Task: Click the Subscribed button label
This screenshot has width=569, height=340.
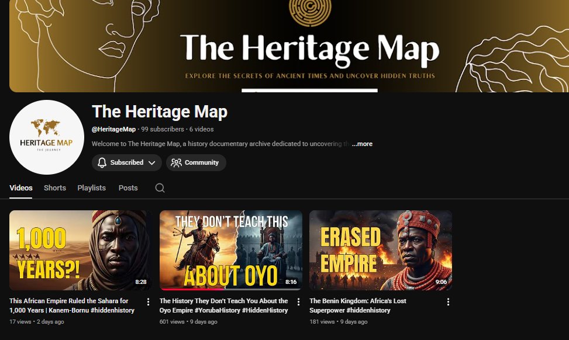Action: (x=127, y=163)
